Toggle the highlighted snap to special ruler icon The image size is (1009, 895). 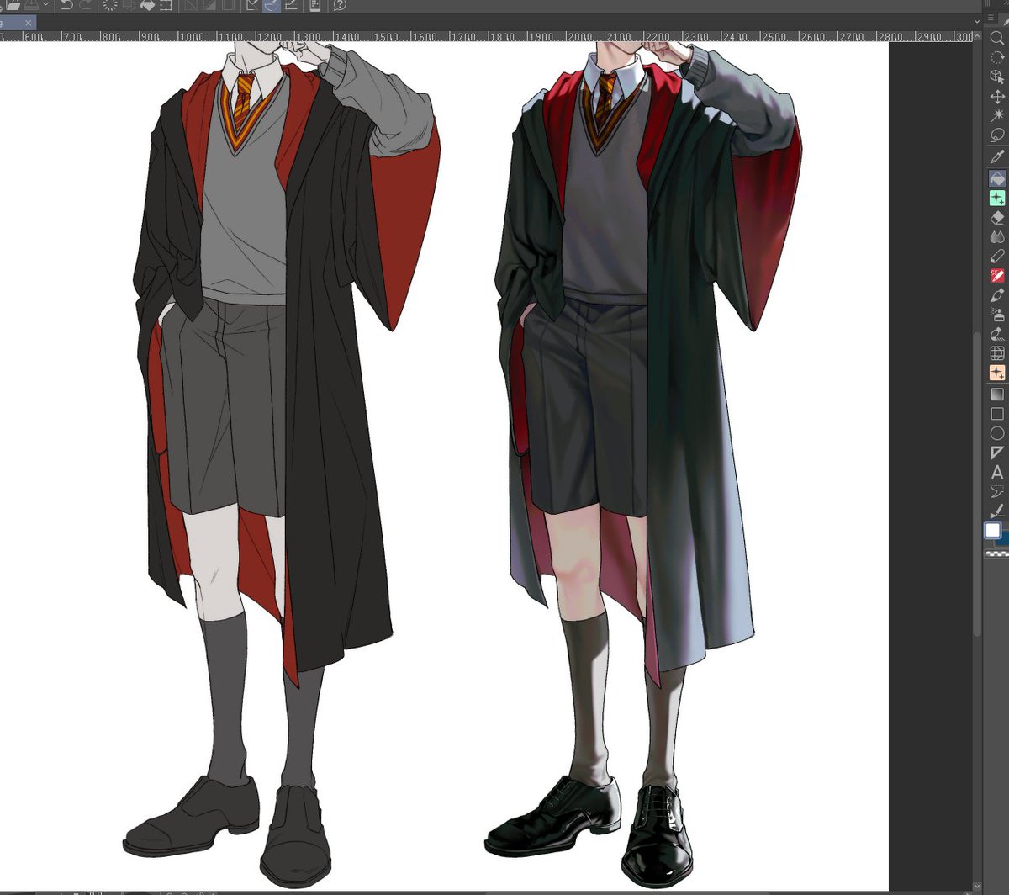tap(272, 5)
